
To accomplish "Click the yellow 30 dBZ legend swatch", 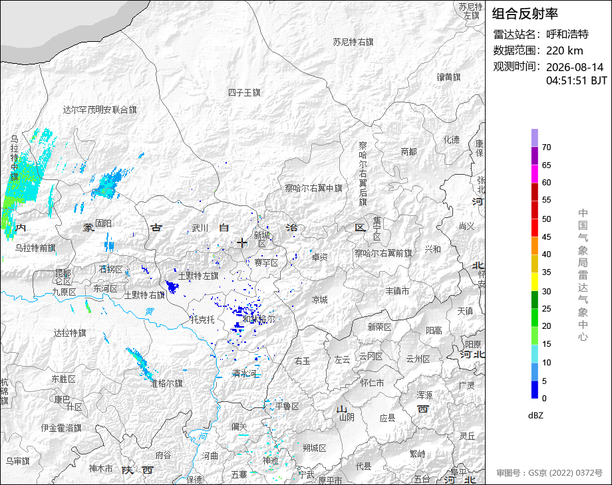I will coord(535,282).
